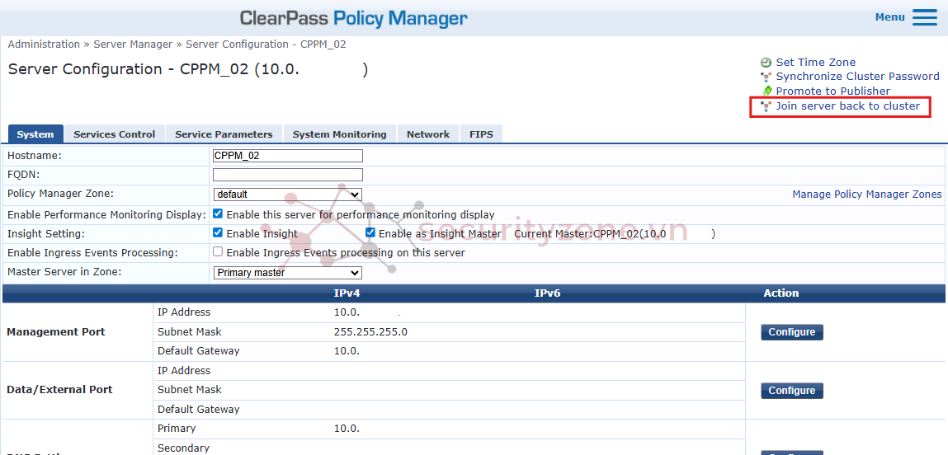Toggle Enable as Insight Master checkbox

point(370,233)
